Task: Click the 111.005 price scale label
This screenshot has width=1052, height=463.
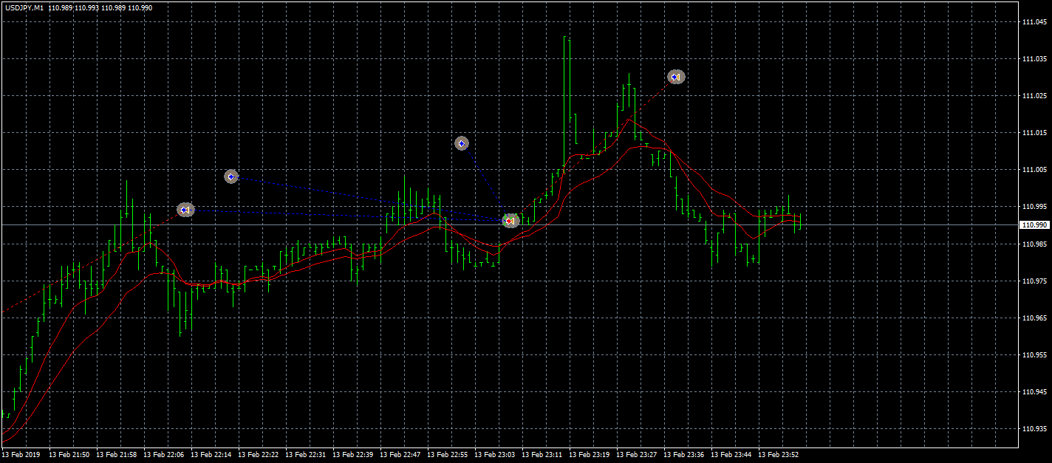Action: [1034, 170]
